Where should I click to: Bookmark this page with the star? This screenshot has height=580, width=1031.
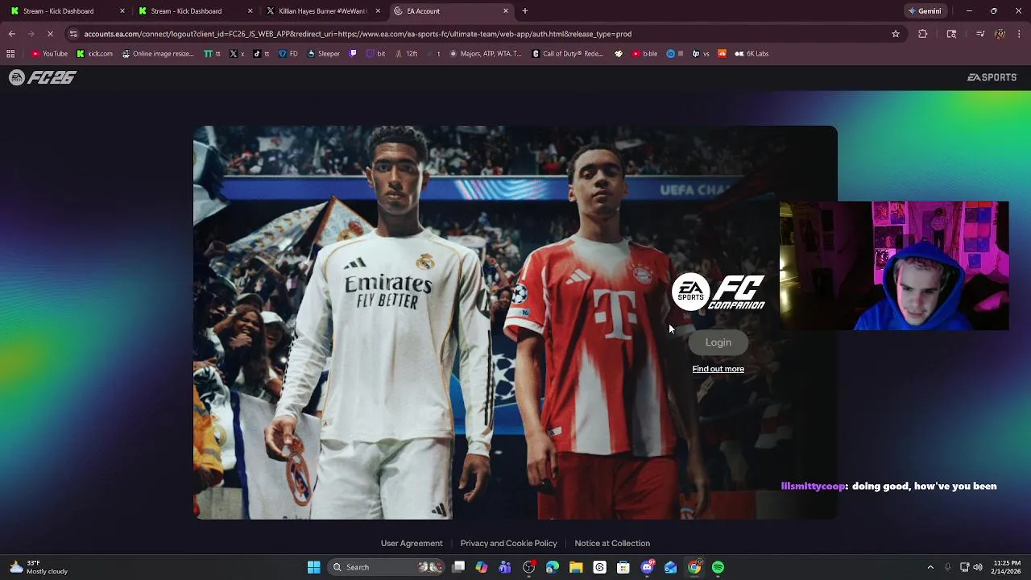pyautogui.click(x=895, y=34)
